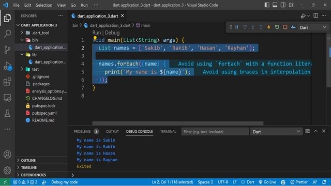Open Dart DevTools icon in debug toolbar

293,27
